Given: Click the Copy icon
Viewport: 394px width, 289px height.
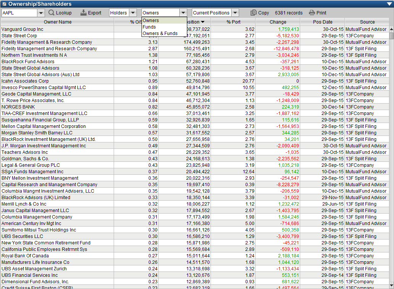Looking at the screenshot, I should (253, 13).
